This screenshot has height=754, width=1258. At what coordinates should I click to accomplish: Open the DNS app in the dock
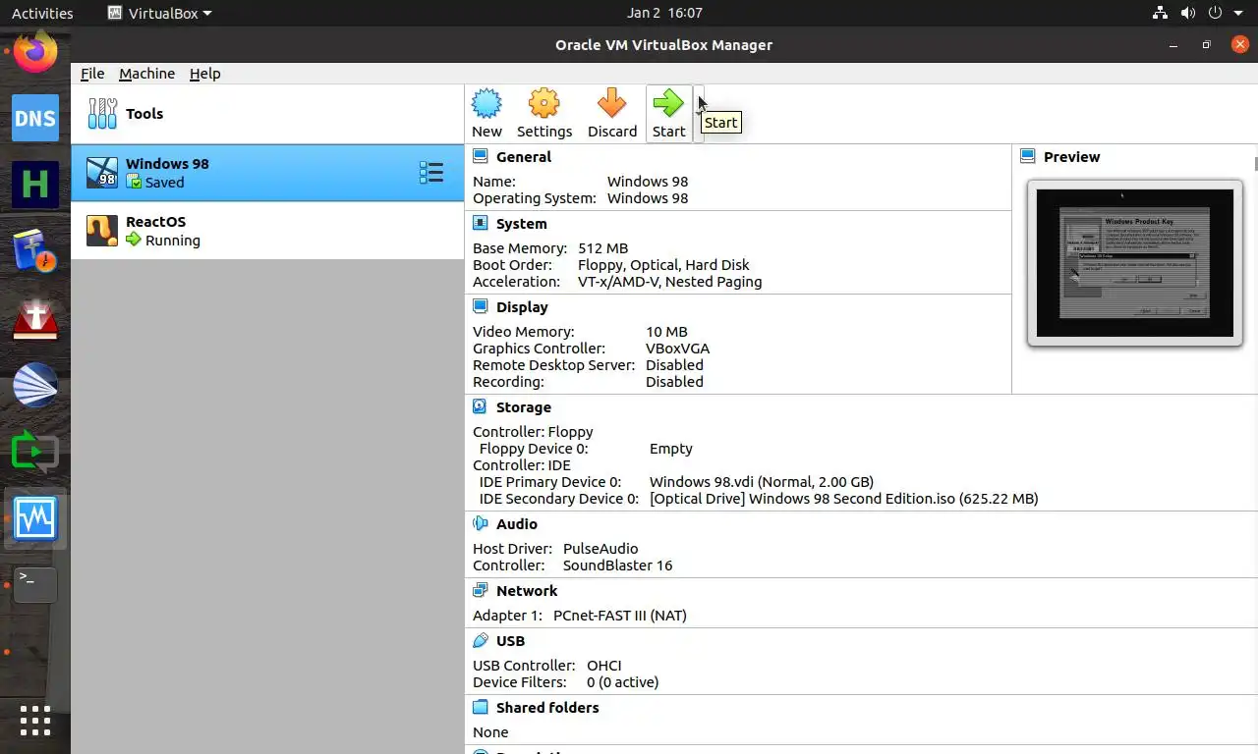pyautogui.click(x=35, y=118)
